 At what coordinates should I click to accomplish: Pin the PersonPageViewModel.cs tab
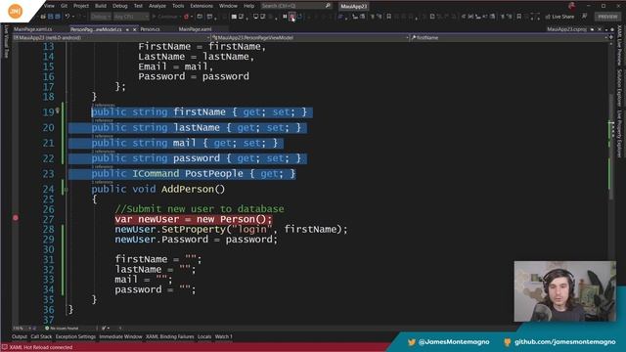(x=127, y=29)
